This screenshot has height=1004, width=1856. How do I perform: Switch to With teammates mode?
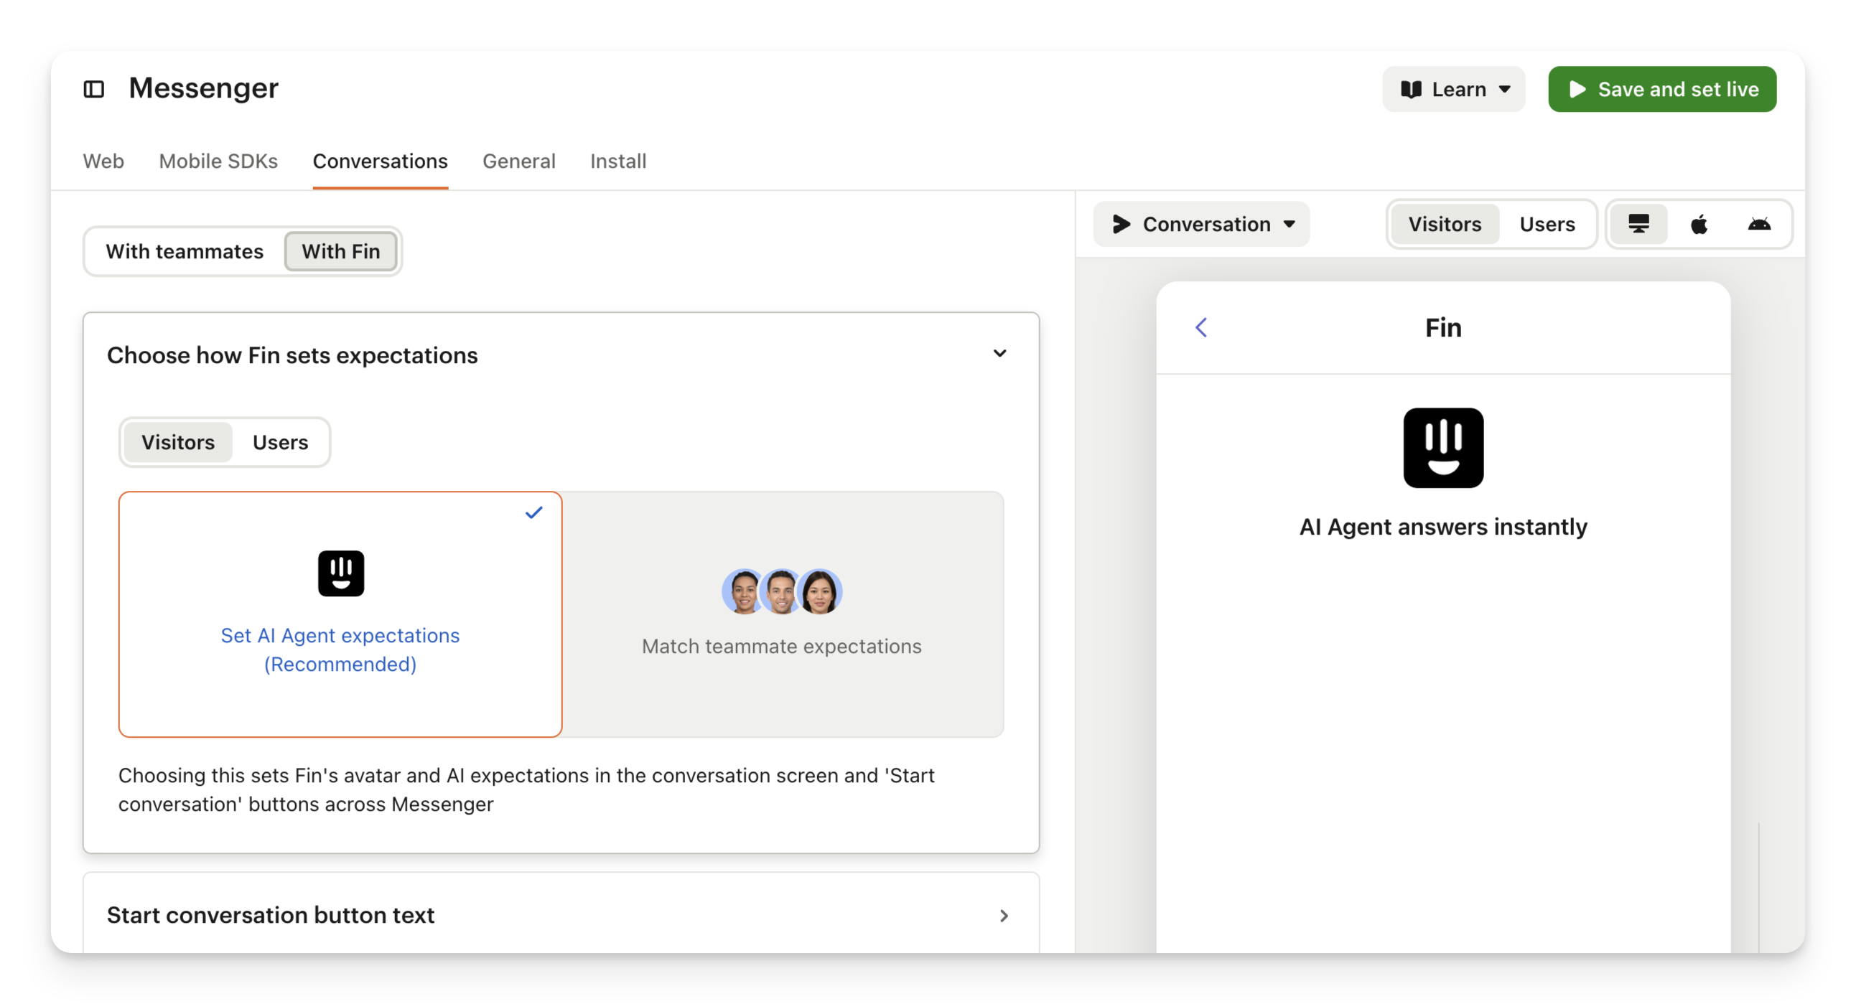pos(185,251)
